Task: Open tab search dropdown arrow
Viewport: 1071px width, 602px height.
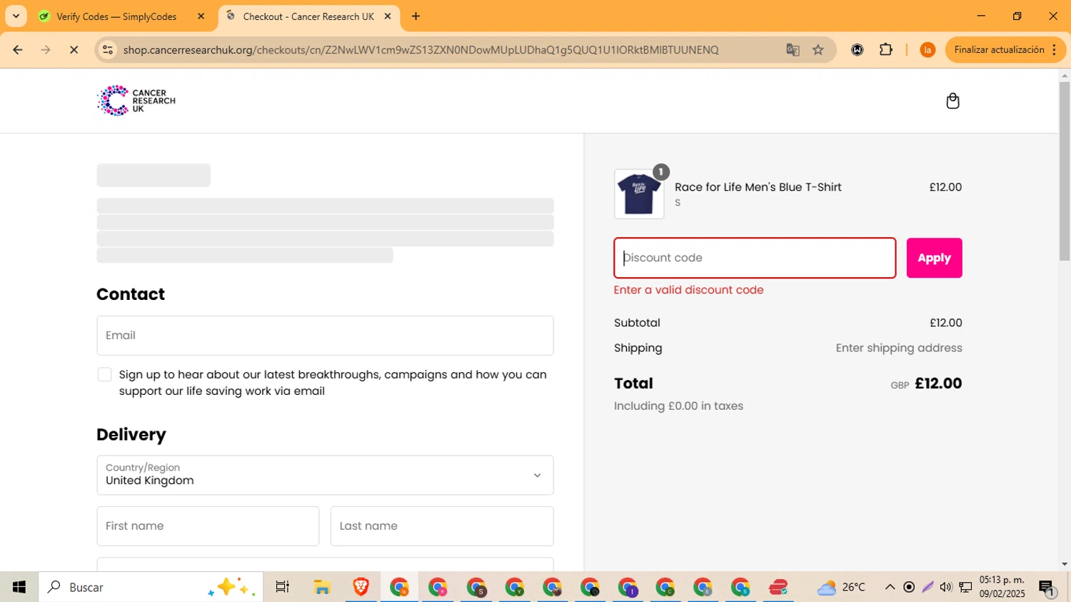Action: 16,16
